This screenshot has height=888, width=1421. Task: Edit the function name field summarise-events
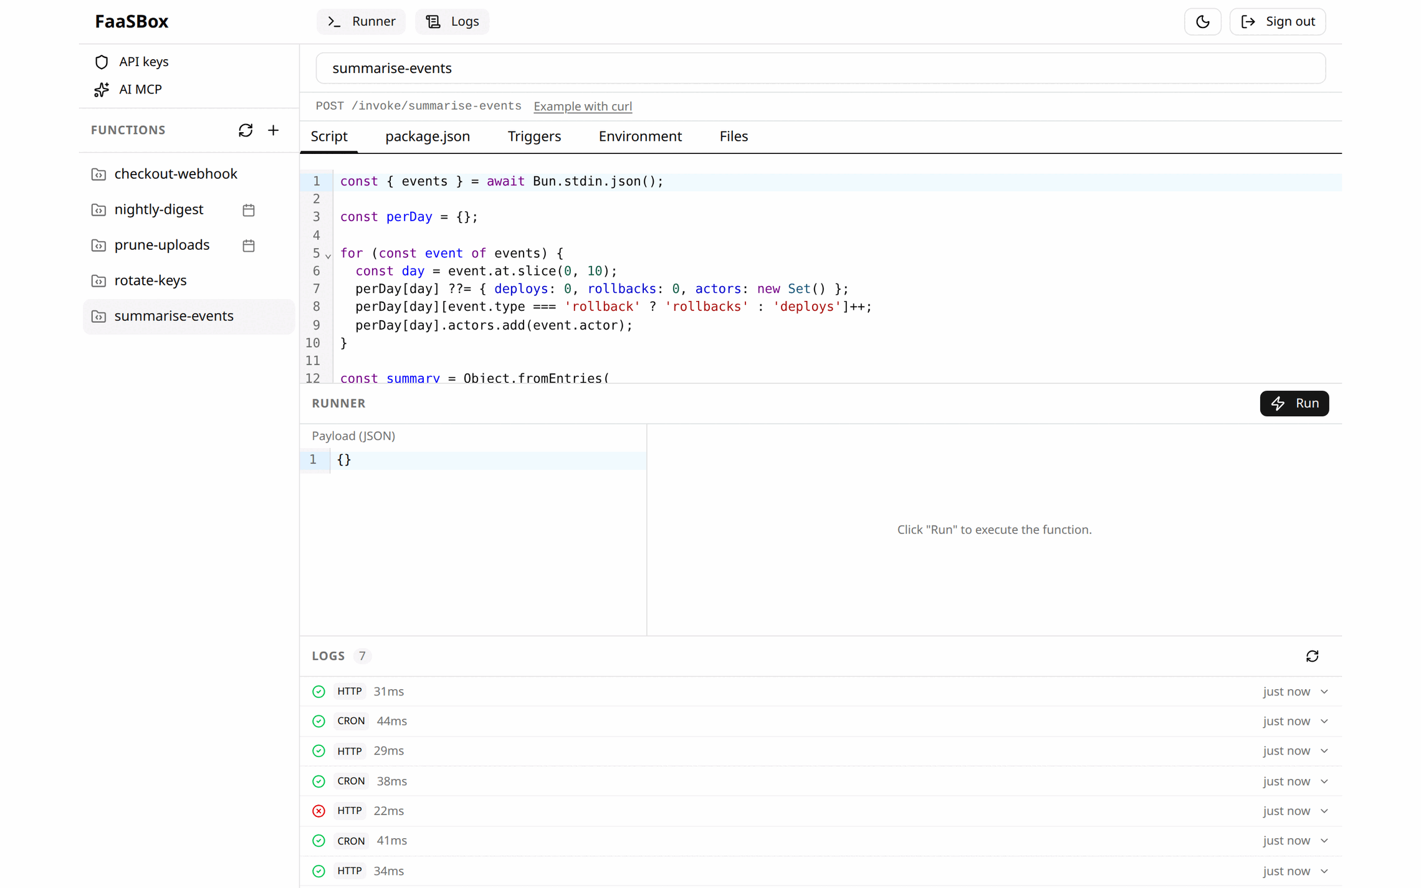click(x=820, y=68)
